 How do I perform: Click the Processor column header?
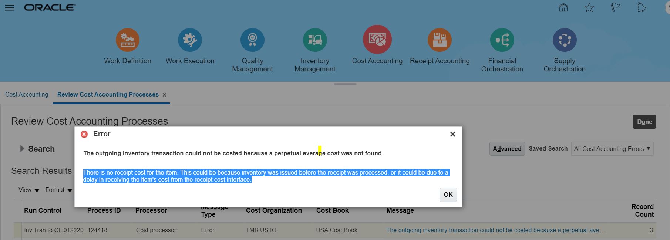tap(151, 210)
